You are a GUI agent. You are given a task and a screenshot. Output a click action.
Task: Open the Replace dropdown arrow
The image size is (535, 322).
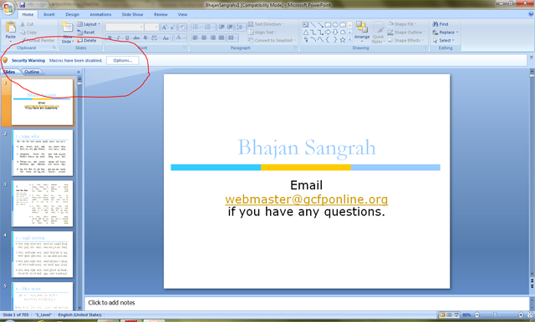pyautogui.click(x=457, y=33)
